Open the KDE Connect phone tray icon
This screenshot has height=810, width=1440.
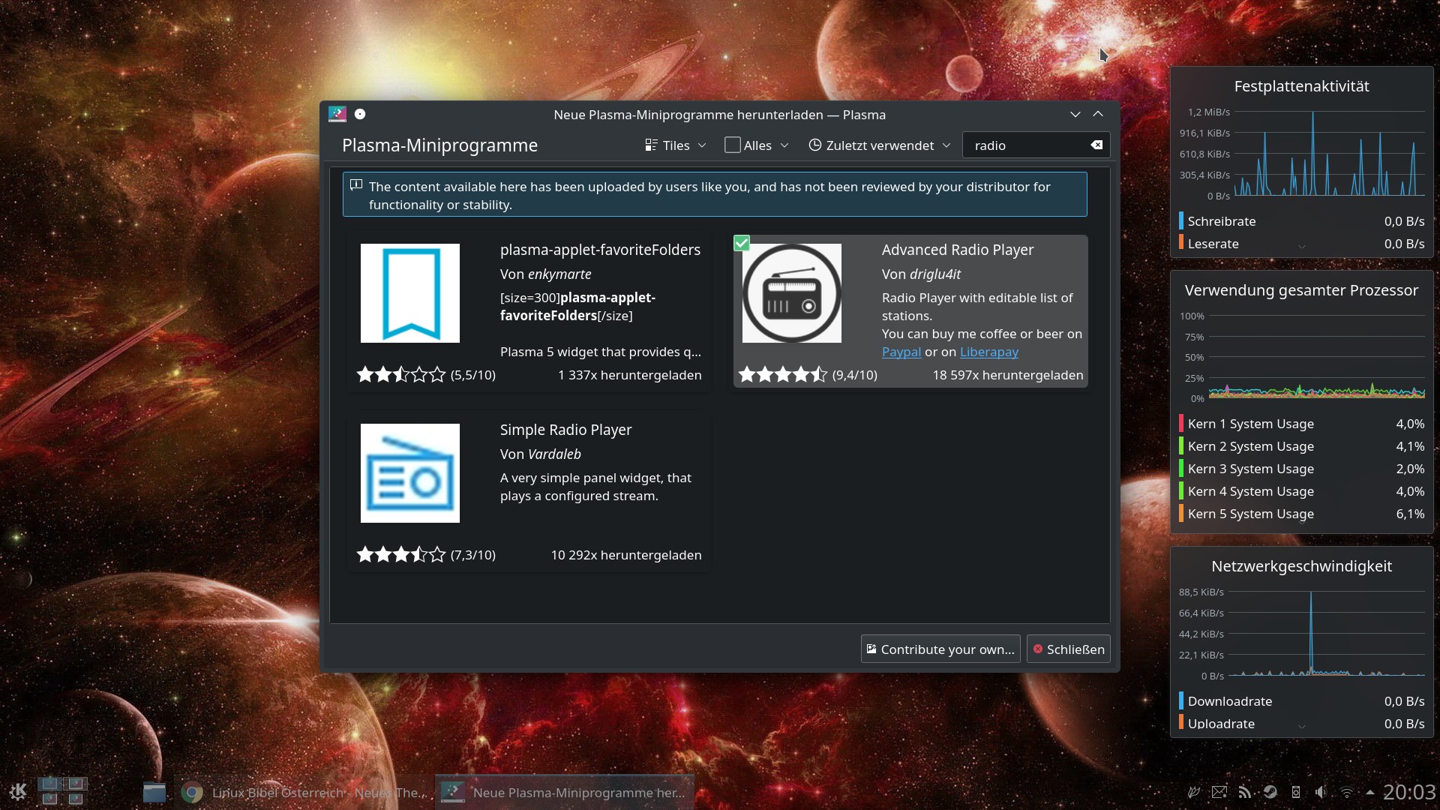point(1295,792)
